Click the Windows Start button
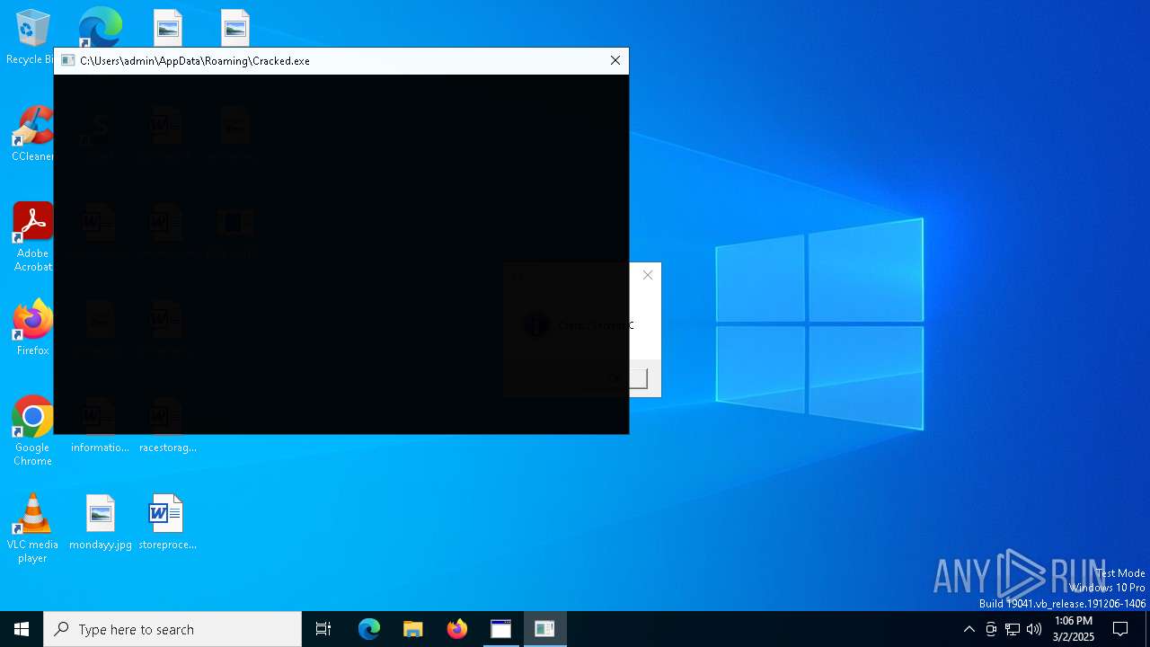This screenshot has height=647, width=1150. pyautogui.click(x=22, y=629)
